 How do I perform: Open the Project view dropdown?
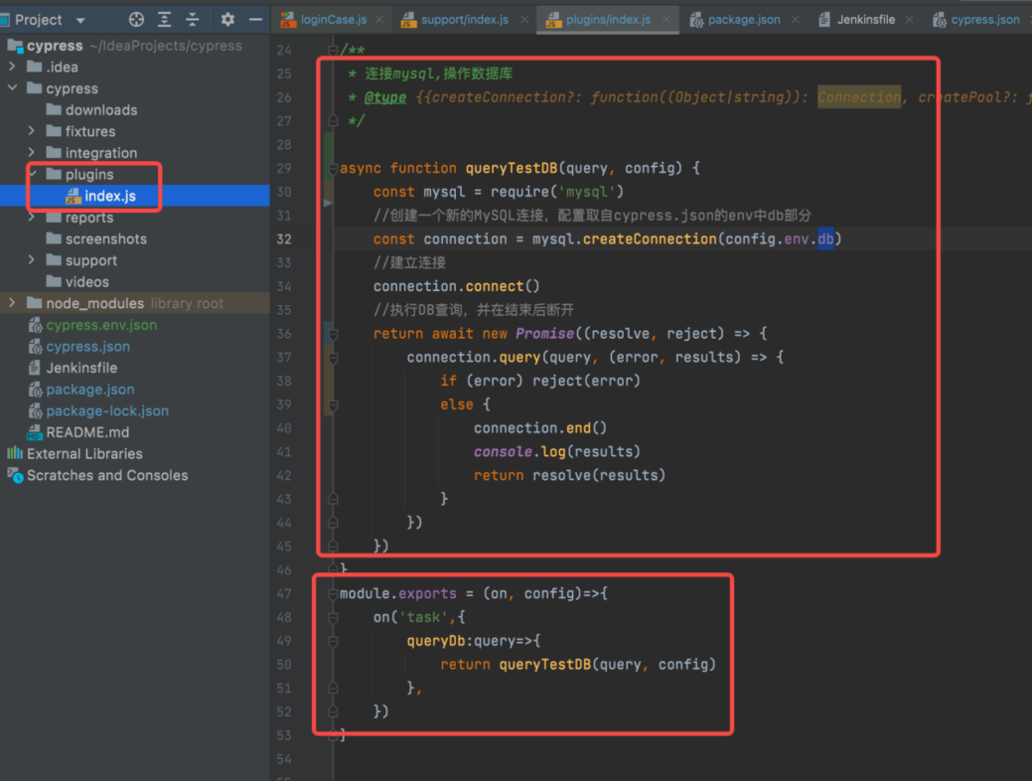click(80, 20)
